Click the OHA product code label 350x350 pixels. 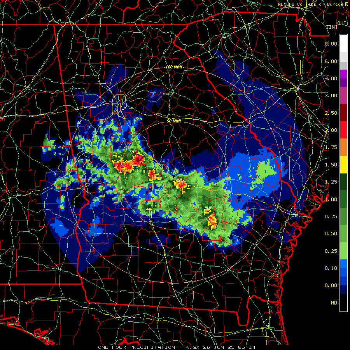(342, 23)
